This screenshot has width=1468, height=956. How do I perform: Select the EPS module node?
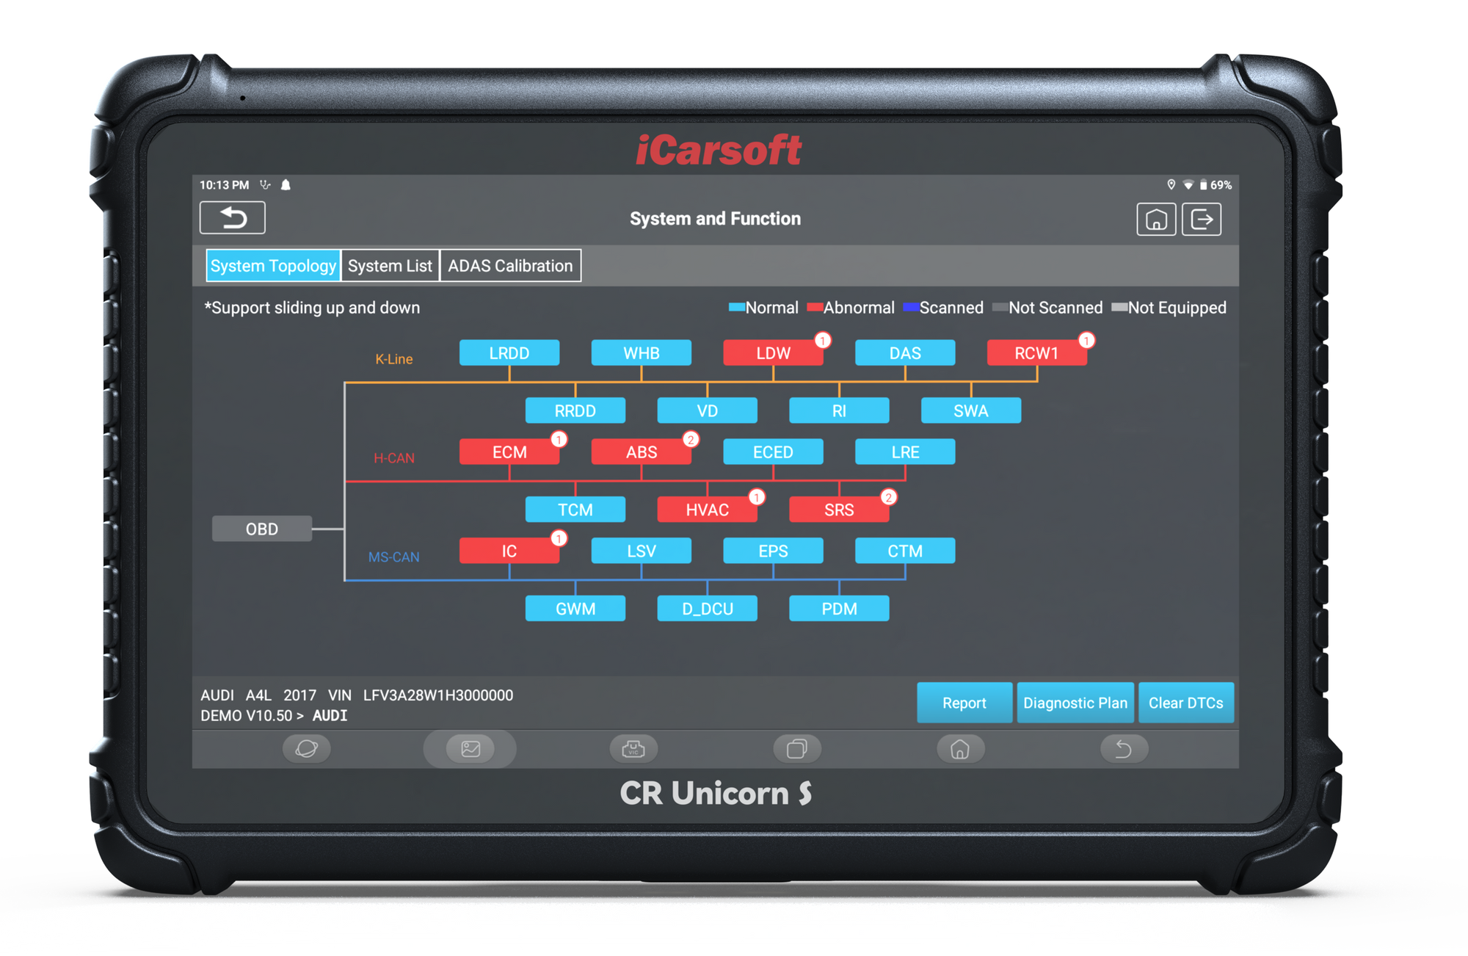(x=773, y=551)
